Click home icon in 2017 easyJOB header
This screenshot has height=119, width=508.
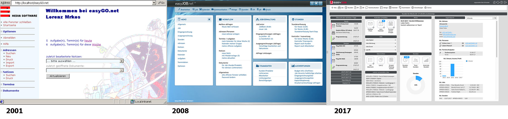(494, 2)
